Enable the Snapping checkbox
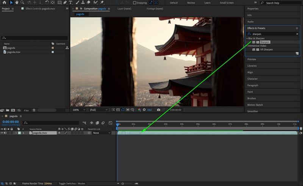 click(134, 3)
